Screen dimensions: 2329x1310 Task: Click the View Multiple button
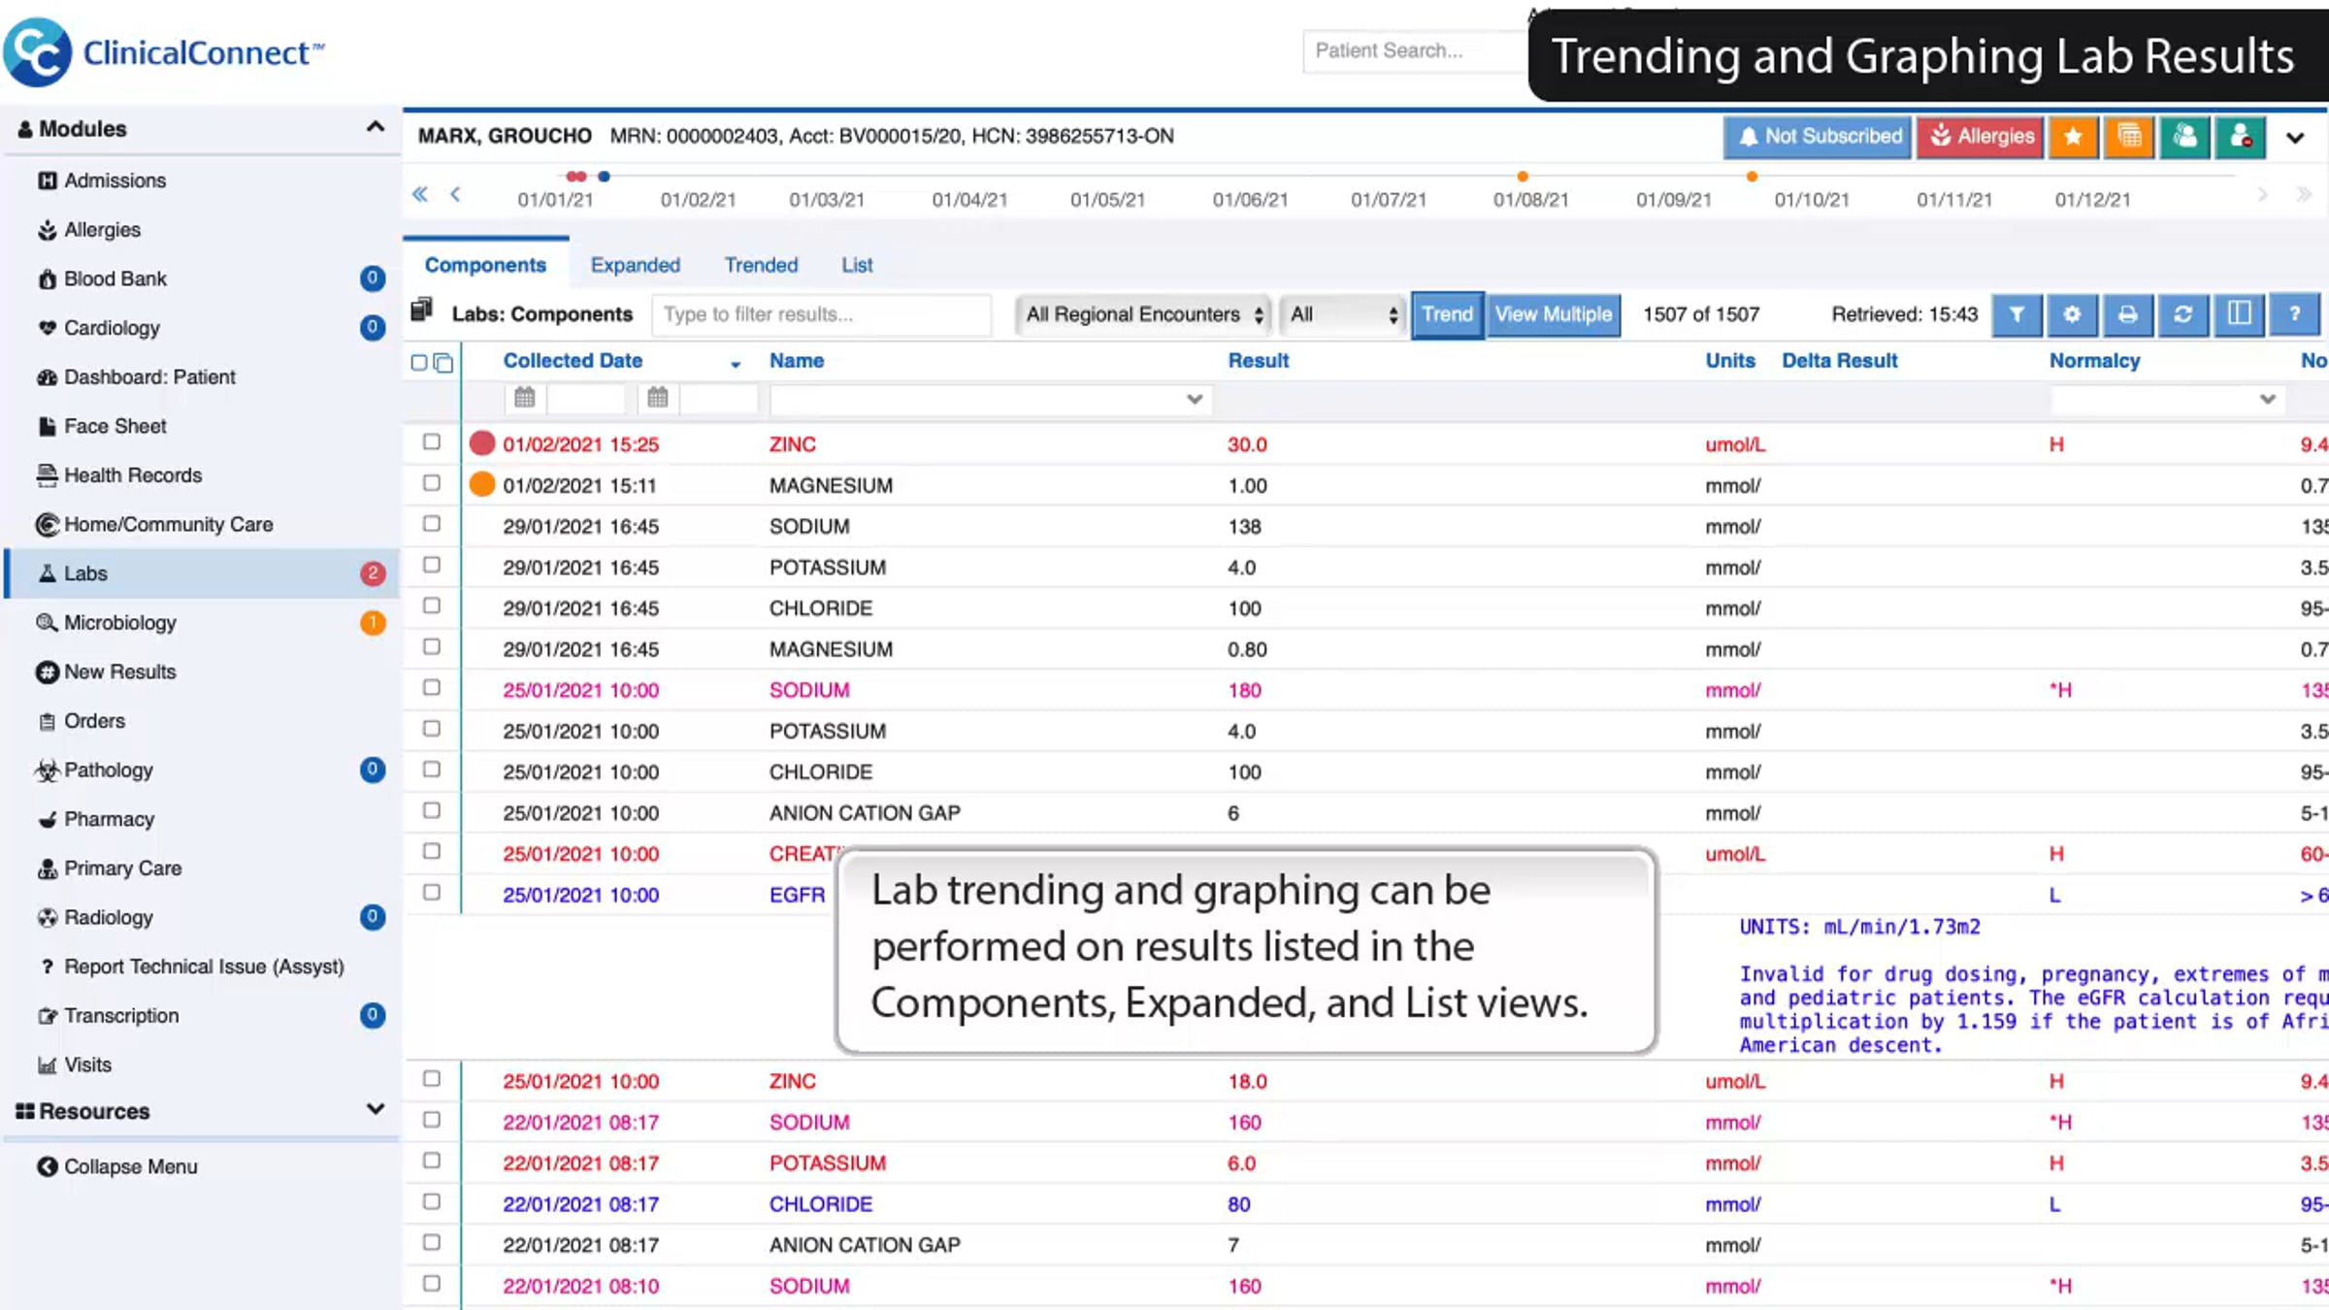coord(1553,314)
